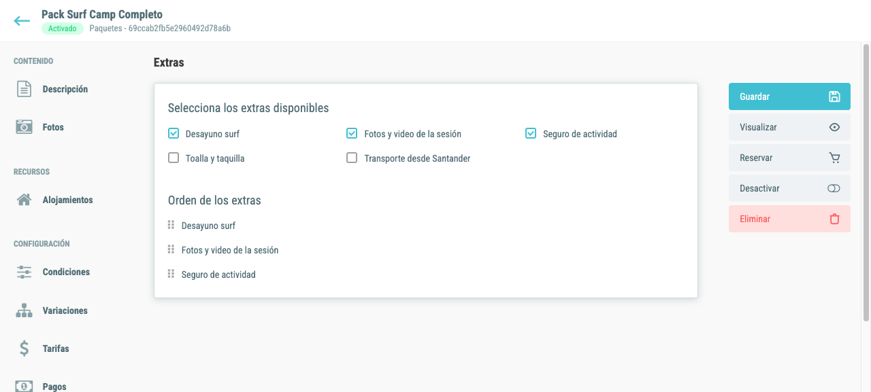This screenshot has height=392, width=871.
Task: Click the page vertical scrollbar
Action: click(866, 183)
